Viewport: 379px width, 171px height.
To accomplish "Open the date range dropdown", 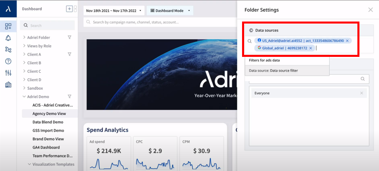I will (114, 11).
